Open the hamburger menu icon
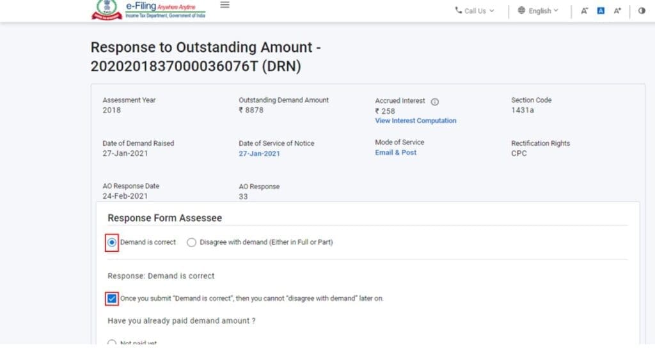 225,5
